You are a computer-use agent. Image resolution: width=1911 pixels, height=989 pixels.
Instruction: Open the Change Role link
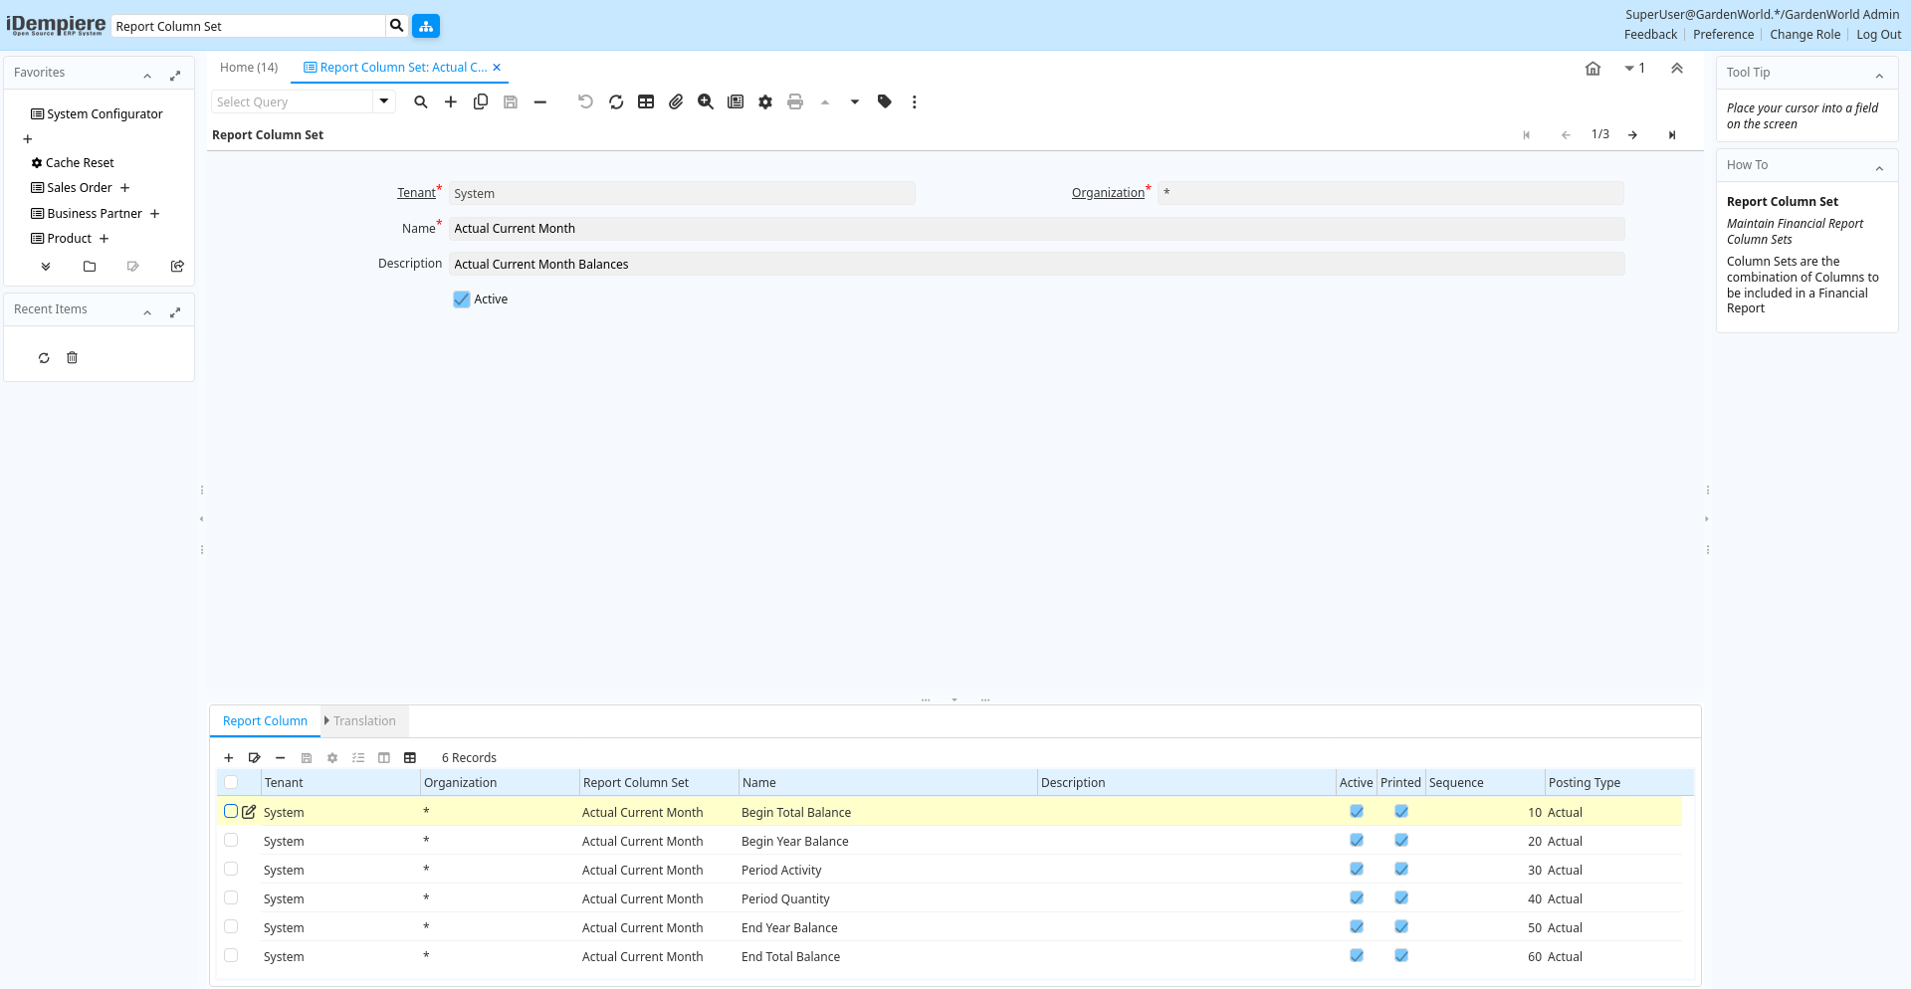click(x=1805, y=35)
